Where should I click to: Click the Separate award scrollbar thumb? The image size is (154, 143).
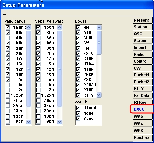tap(59, 69)
